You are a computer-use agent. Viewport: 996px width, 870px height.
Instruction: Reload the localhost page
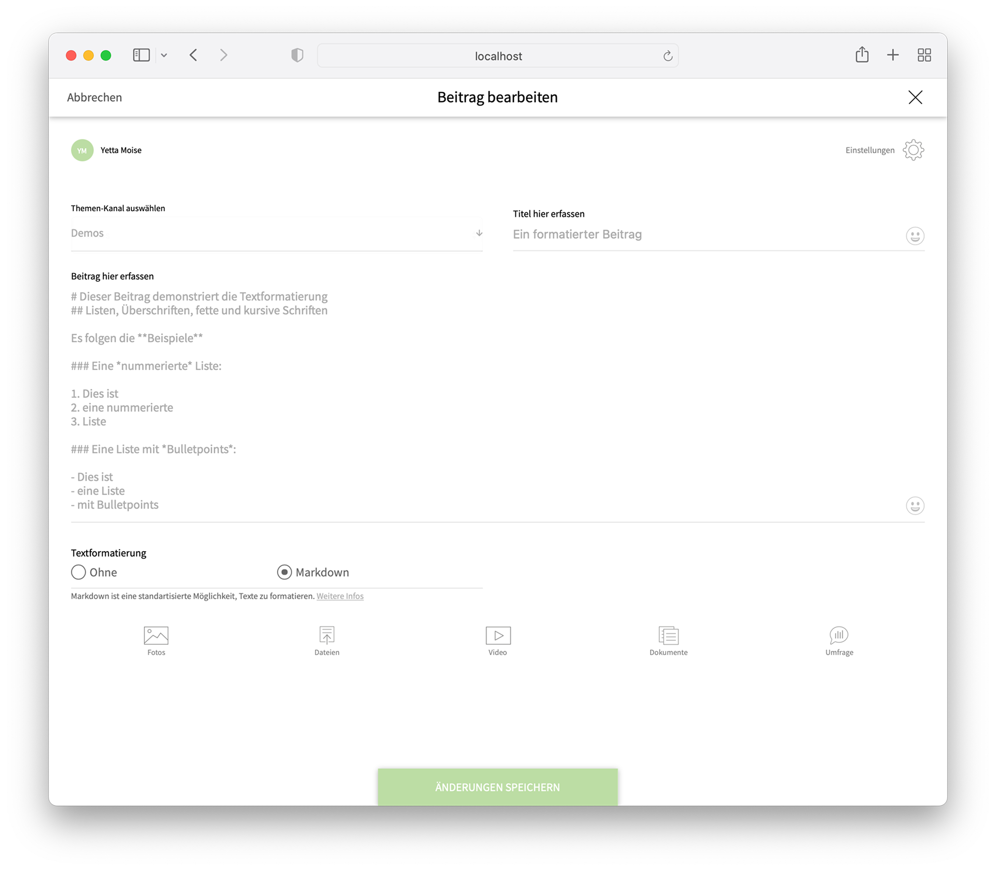point(668,56)
